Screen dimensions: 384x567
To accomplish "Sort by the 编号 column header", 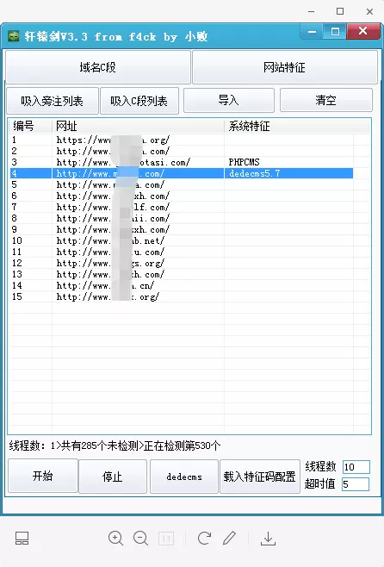I will (x=30, y=126).
